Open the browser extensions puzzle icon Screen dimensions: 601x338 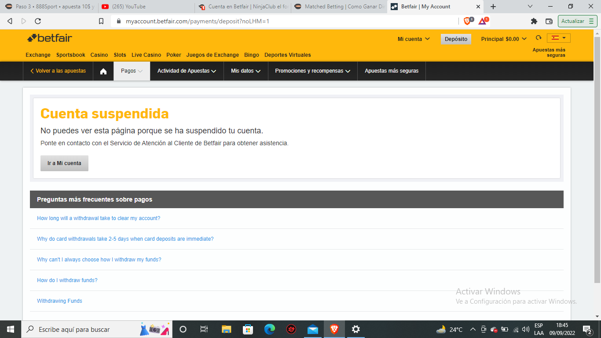pos(534,21)
